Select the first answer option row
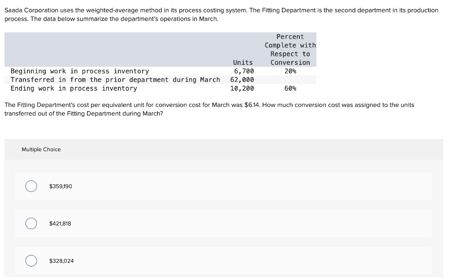This screenshot has height=280, width=459. (x=224, y=186)
